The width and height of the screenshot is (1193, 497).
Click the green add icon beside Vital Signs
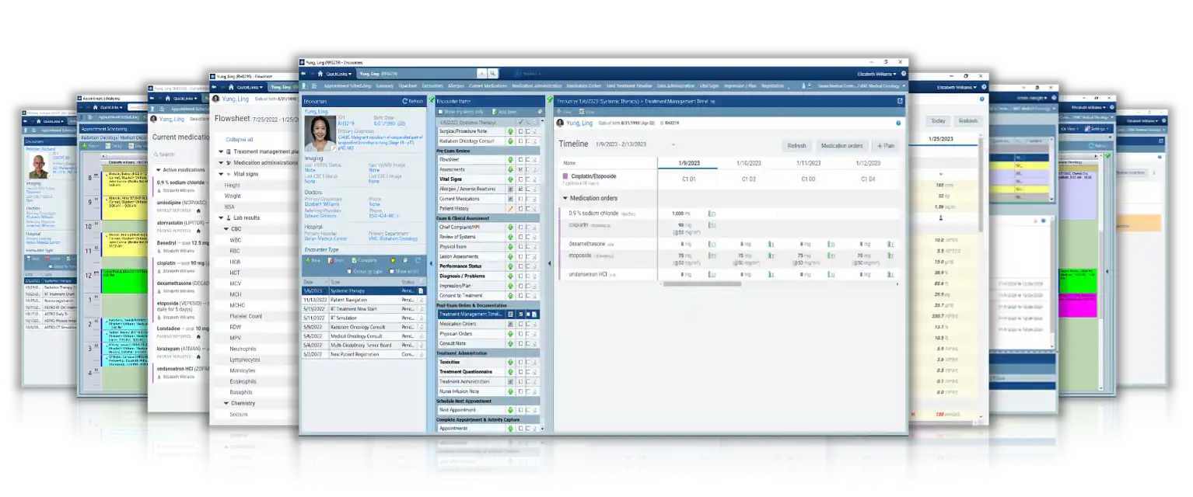point(510,179)
